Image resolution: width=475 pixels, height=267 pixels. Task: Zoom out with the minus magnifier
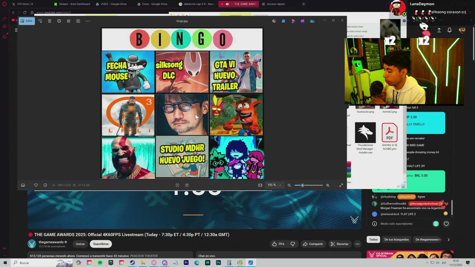click(289, 185)
